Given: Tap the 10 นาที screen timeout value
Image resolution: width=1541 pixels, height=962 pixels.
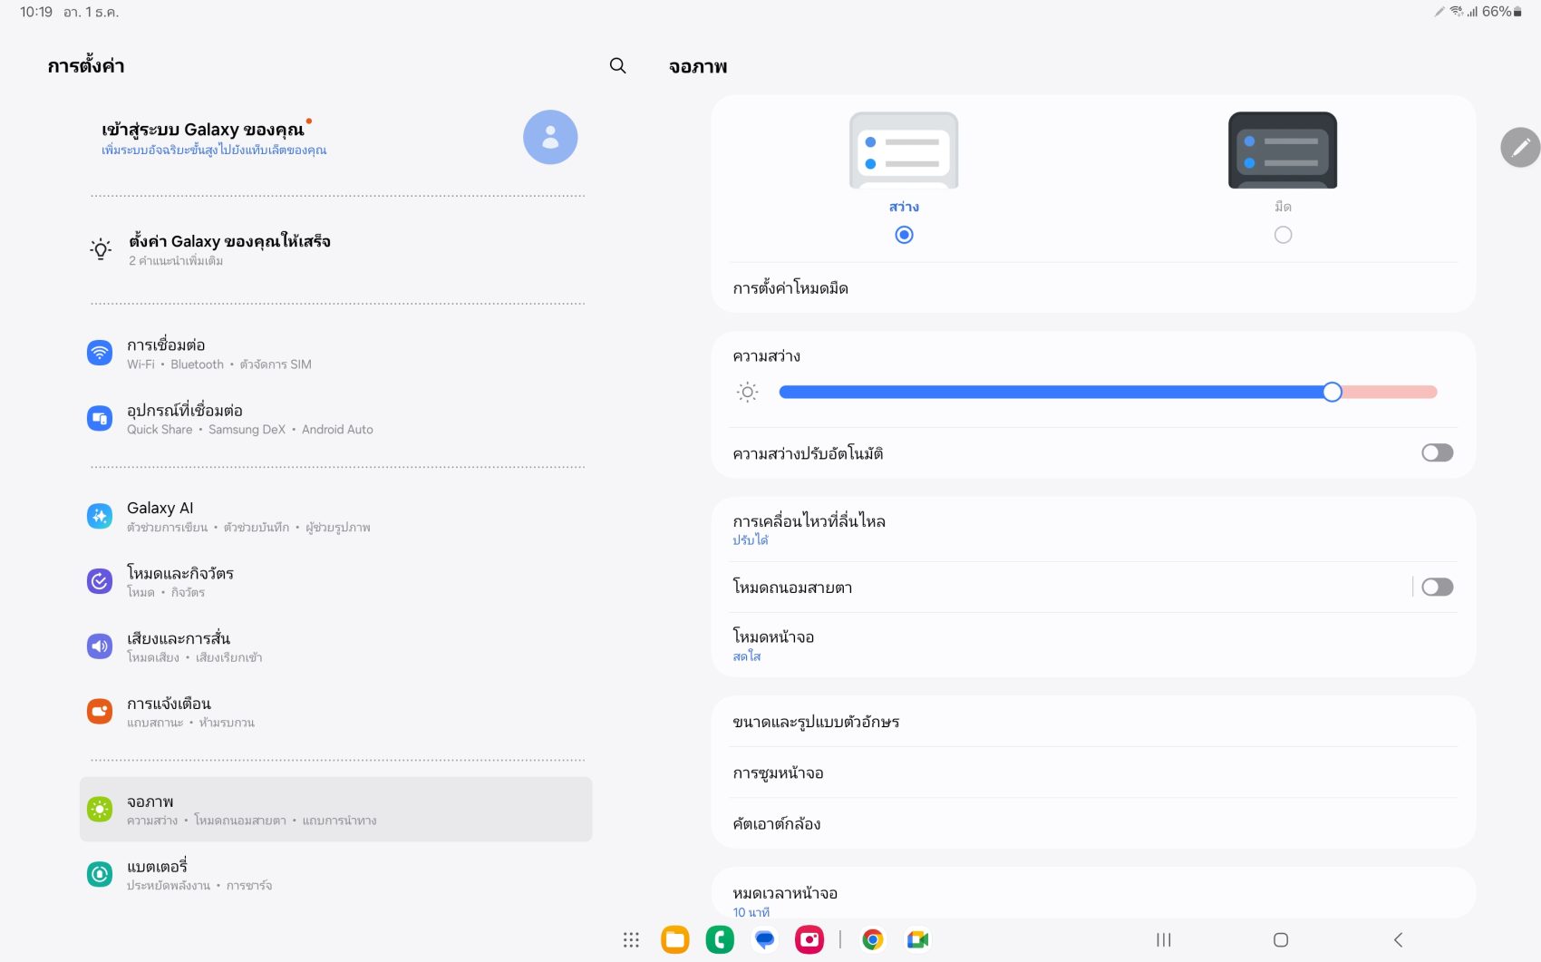Looking at the screenshot, I should click(751, 912).
